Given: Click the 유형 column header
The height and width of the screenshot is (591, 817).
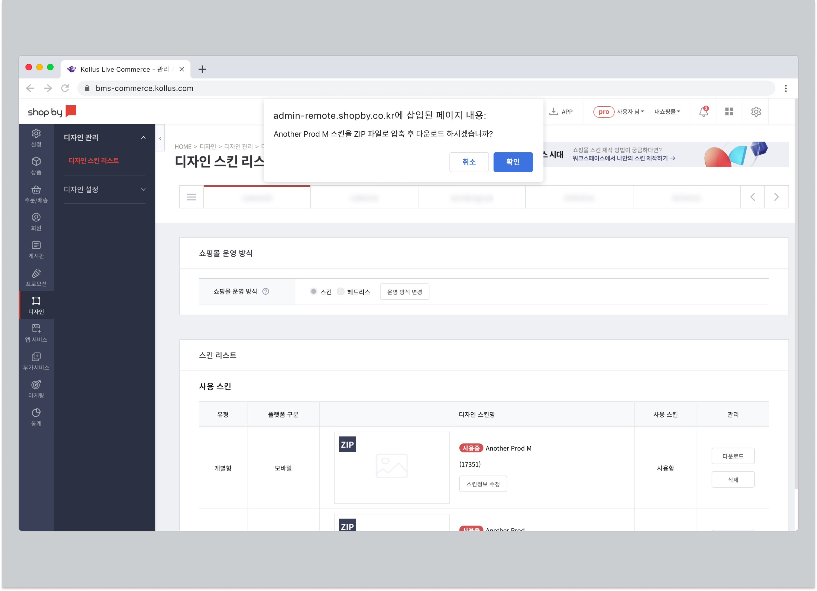Looking at the screenshot, I should (x=223, y=414).
